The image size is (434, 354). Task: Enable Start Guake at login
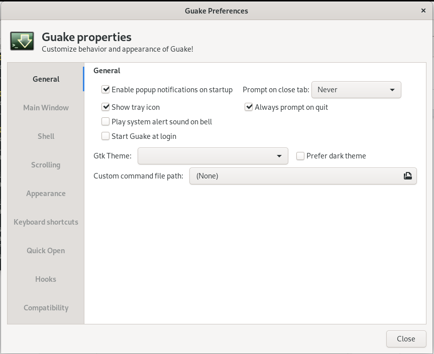coord(106,136)
